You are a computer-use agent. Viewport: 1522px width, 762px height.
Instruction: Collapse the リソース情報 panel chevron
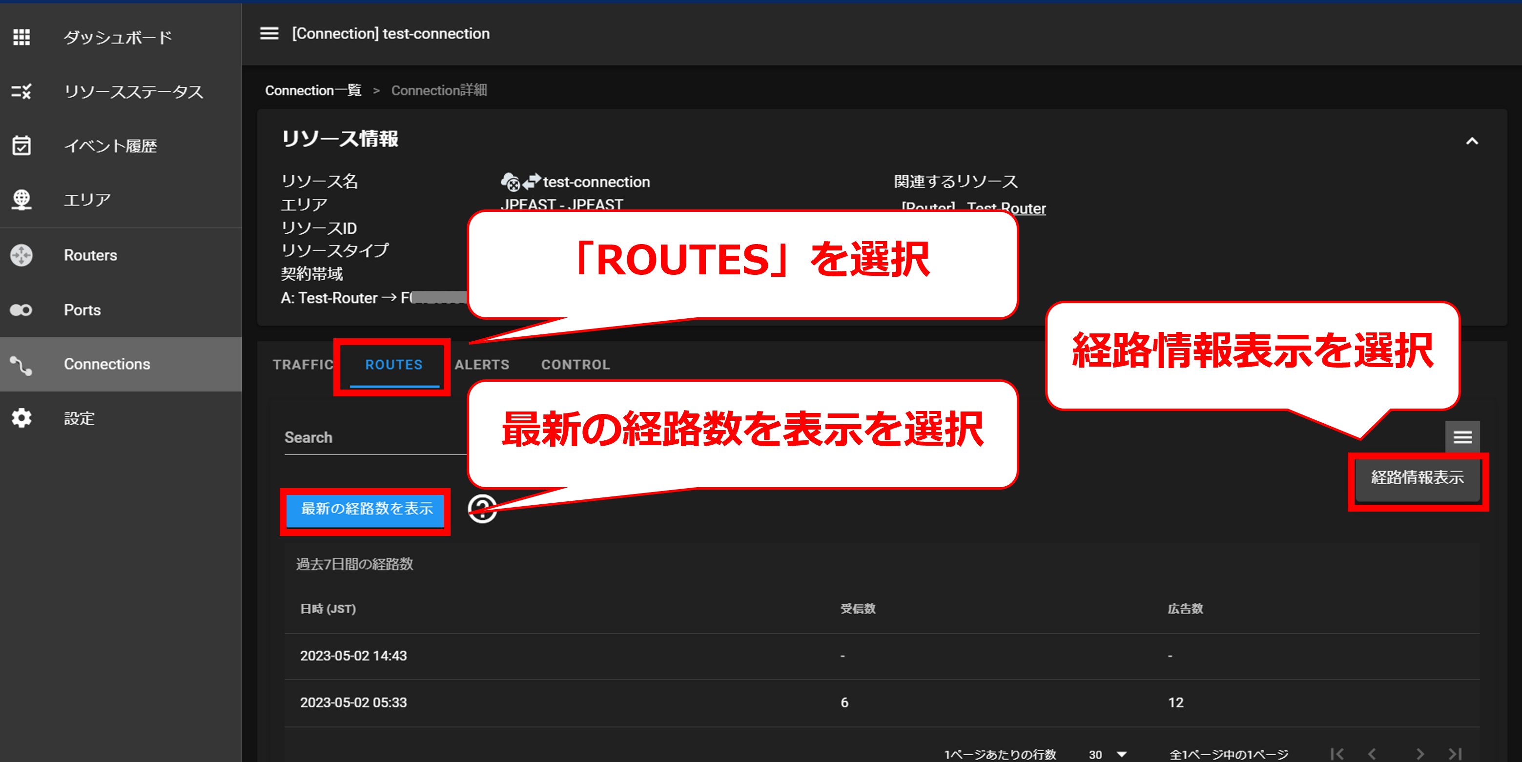coord(1472,141)
